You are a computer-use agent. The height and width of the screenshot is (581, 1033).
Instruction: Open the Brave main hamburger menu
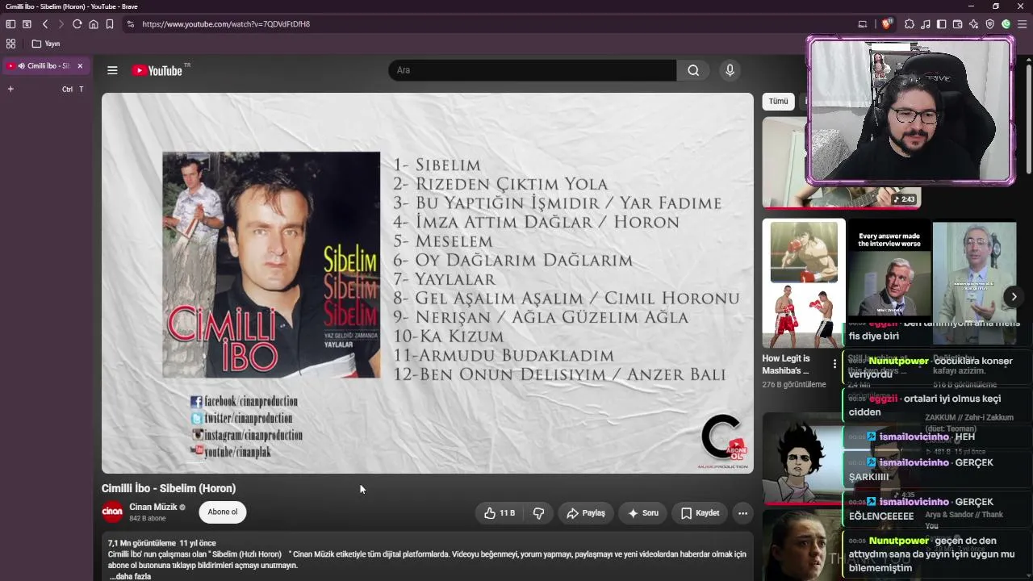coord(1023,24)
